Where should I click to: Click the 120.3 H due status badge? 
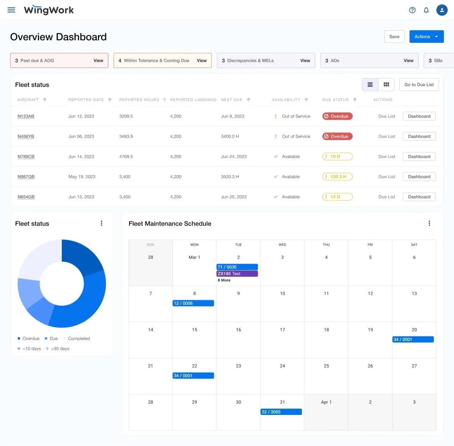(x=337, y=177)
